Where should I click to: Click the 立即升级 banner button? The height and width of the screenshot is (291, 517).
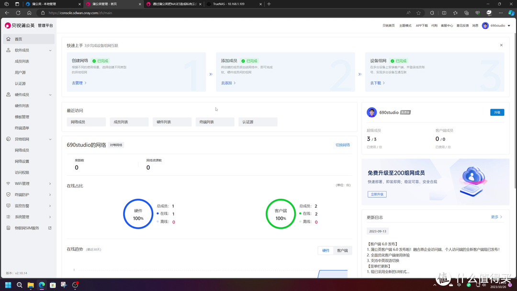click(x=377, y=194)
